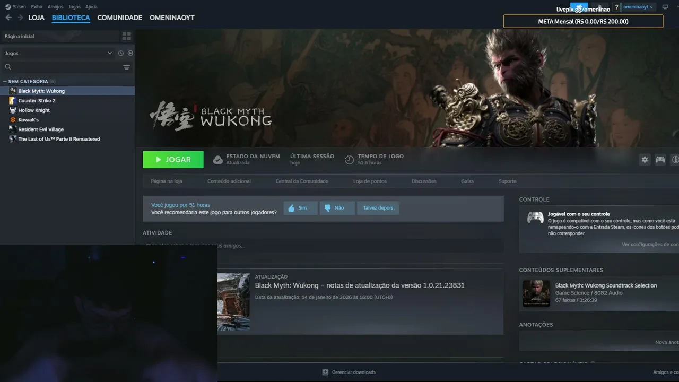Go back with the left arrow
The image size is (679, 382).
point(8,18)
